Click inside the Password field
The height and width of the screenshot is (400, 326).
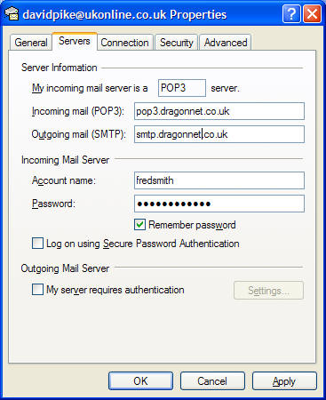(219, 204)
